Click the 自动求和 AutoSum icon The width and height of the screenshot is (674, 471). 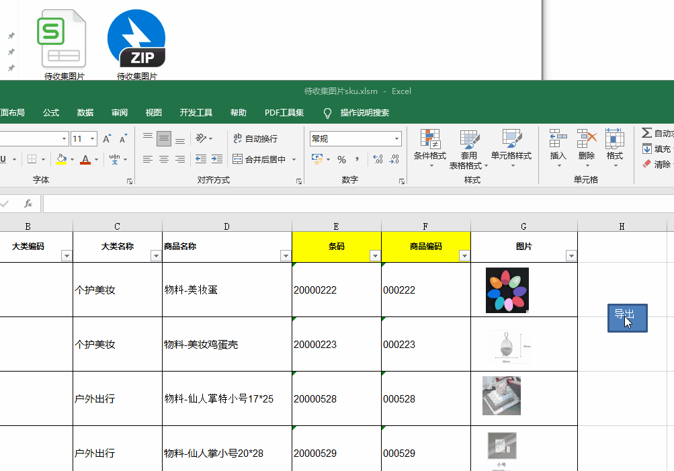pos(646,133)
